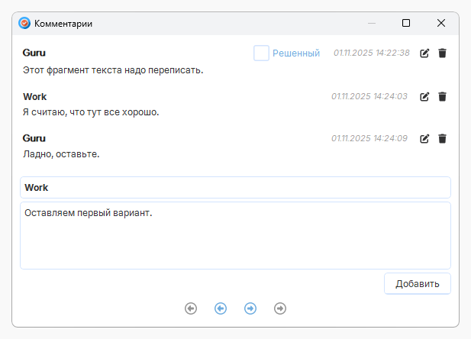Edit the first Guru comment about rewriting

[425, 53]
